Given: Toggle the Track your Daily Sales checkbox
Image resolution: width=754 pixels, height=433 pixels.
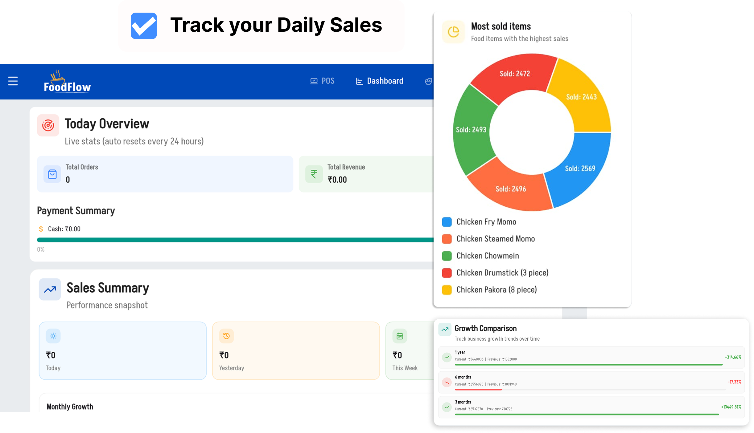Looking at the screenshot, I should click(144, 26).
